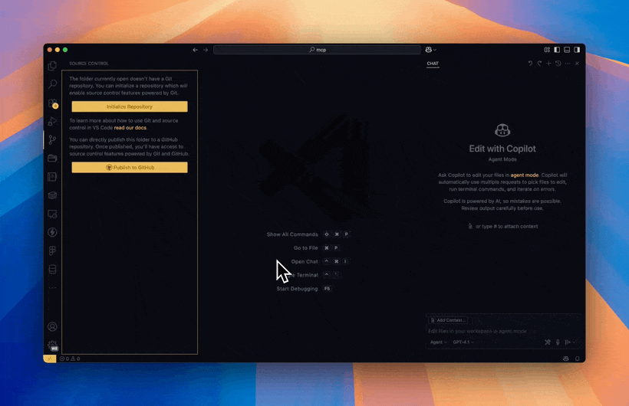629x406 pixels.
Task: Open chat panel more actions ellipsis
Action: tap(567, 64)
